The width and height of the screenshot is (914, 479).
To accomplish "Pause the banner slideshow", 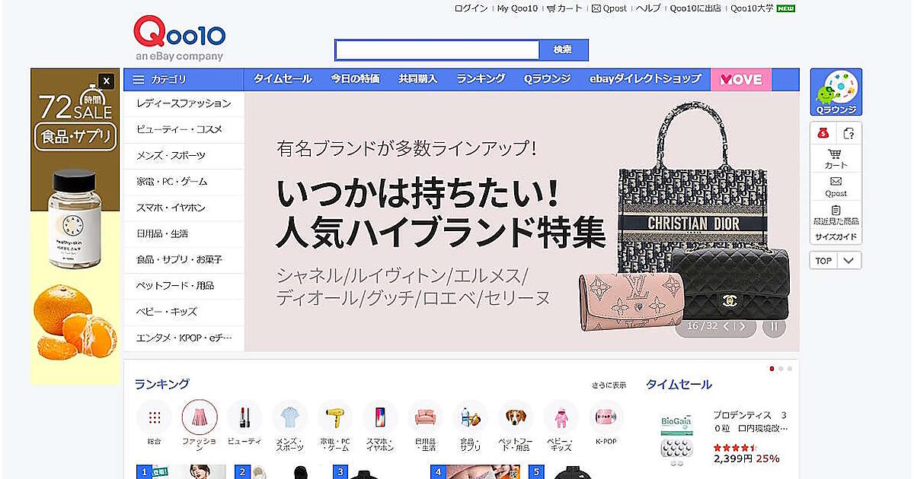I will point(774,327).
